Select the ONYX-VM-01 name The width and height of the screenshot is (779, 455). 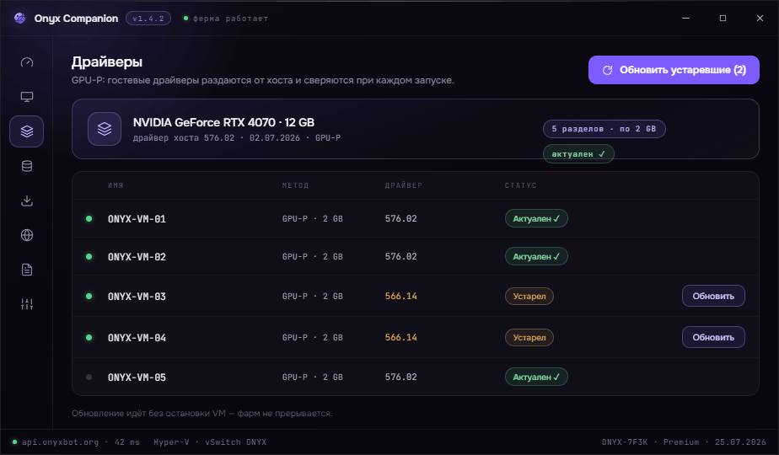[x=137, y=218]
